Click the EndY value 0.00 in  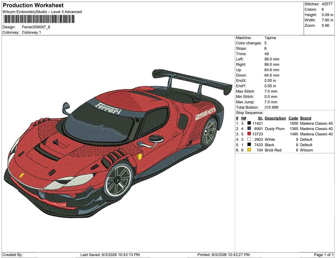270,86
